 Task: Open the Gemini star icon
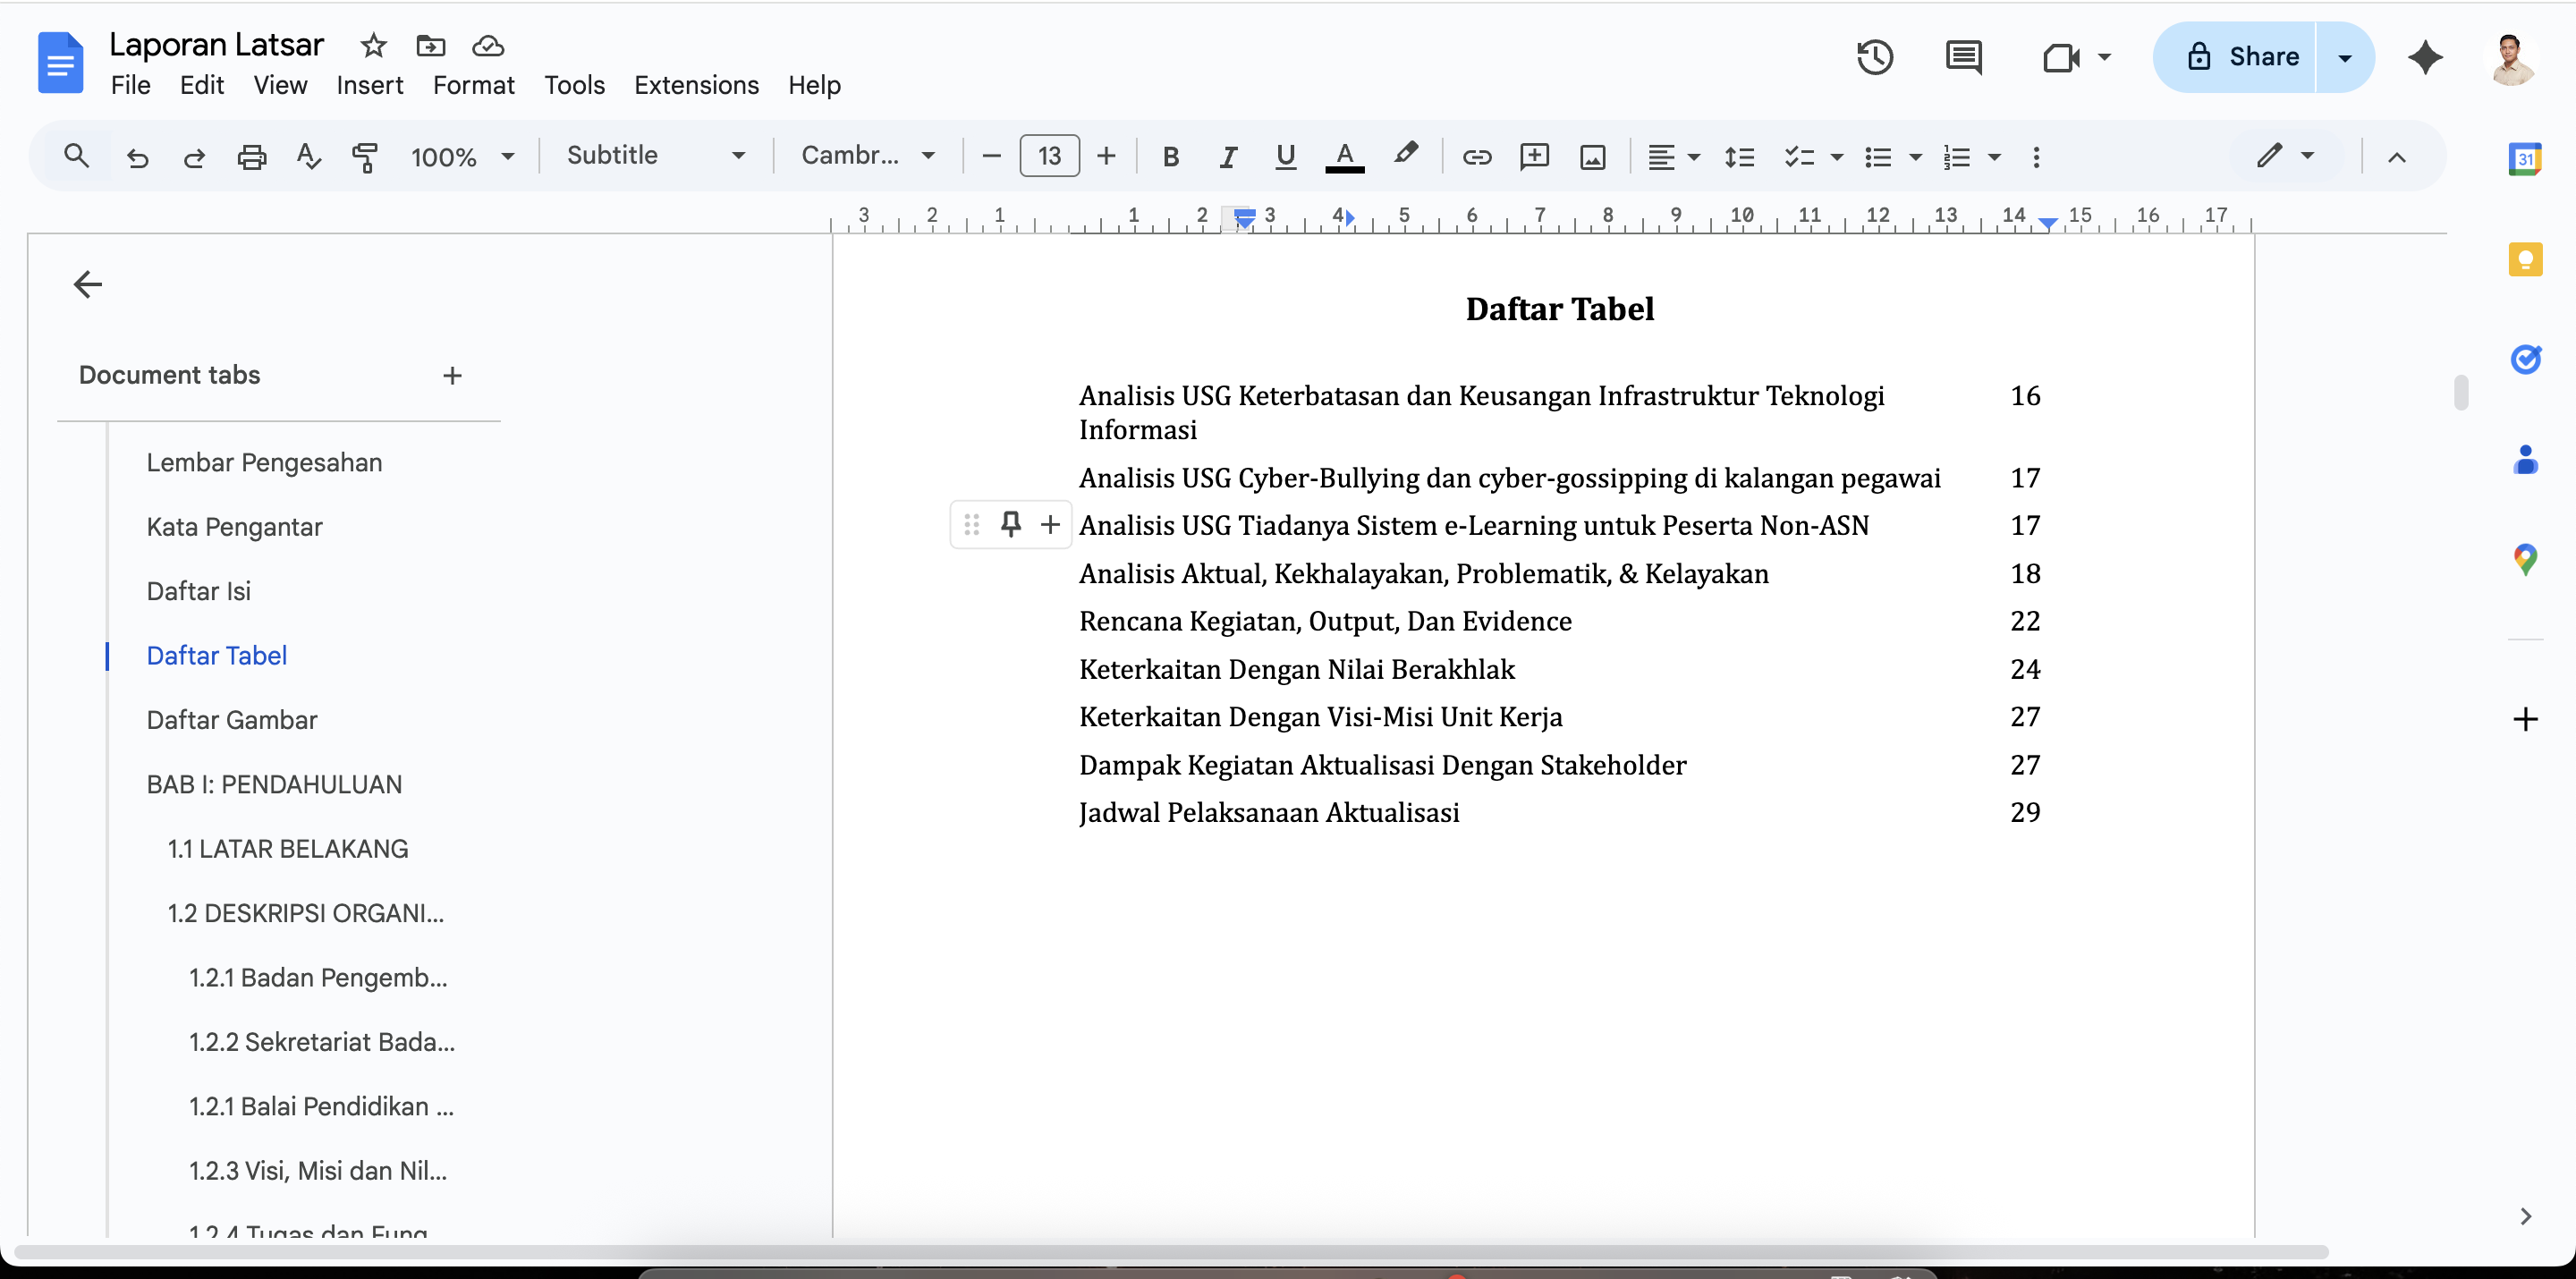pos(2425,57)
